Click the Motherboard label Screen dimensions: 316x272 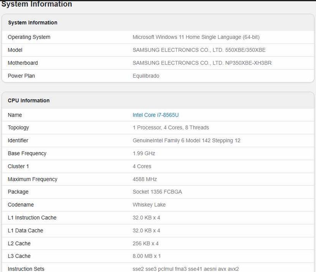[x=23, y=63]
